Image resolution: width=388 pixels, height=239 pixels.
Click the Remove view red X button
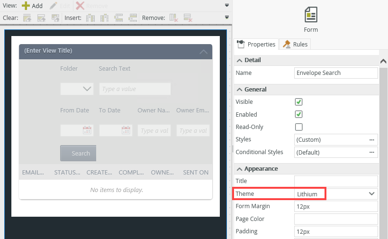click(x=91, y=6)
